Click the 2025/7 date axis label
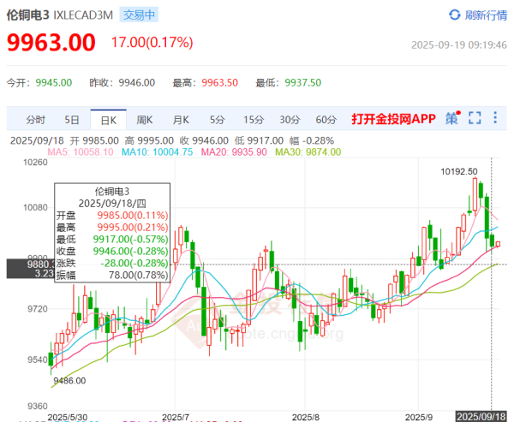Image resolution: width=514 pixels, height=422 pixels. click(x=176, y=418)
